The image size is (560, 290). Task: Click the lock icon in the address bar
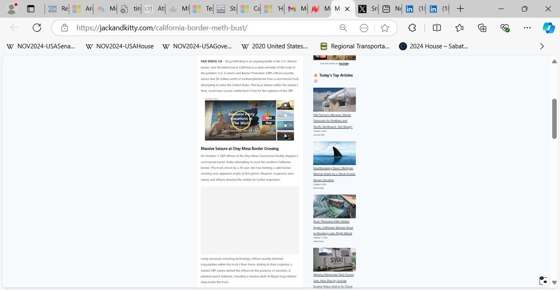click(63, 28)
